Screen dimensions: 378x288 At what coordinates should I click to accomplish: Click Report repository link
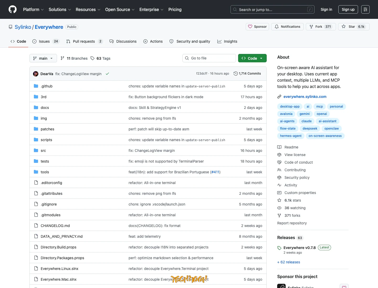(x=292, y=223)
